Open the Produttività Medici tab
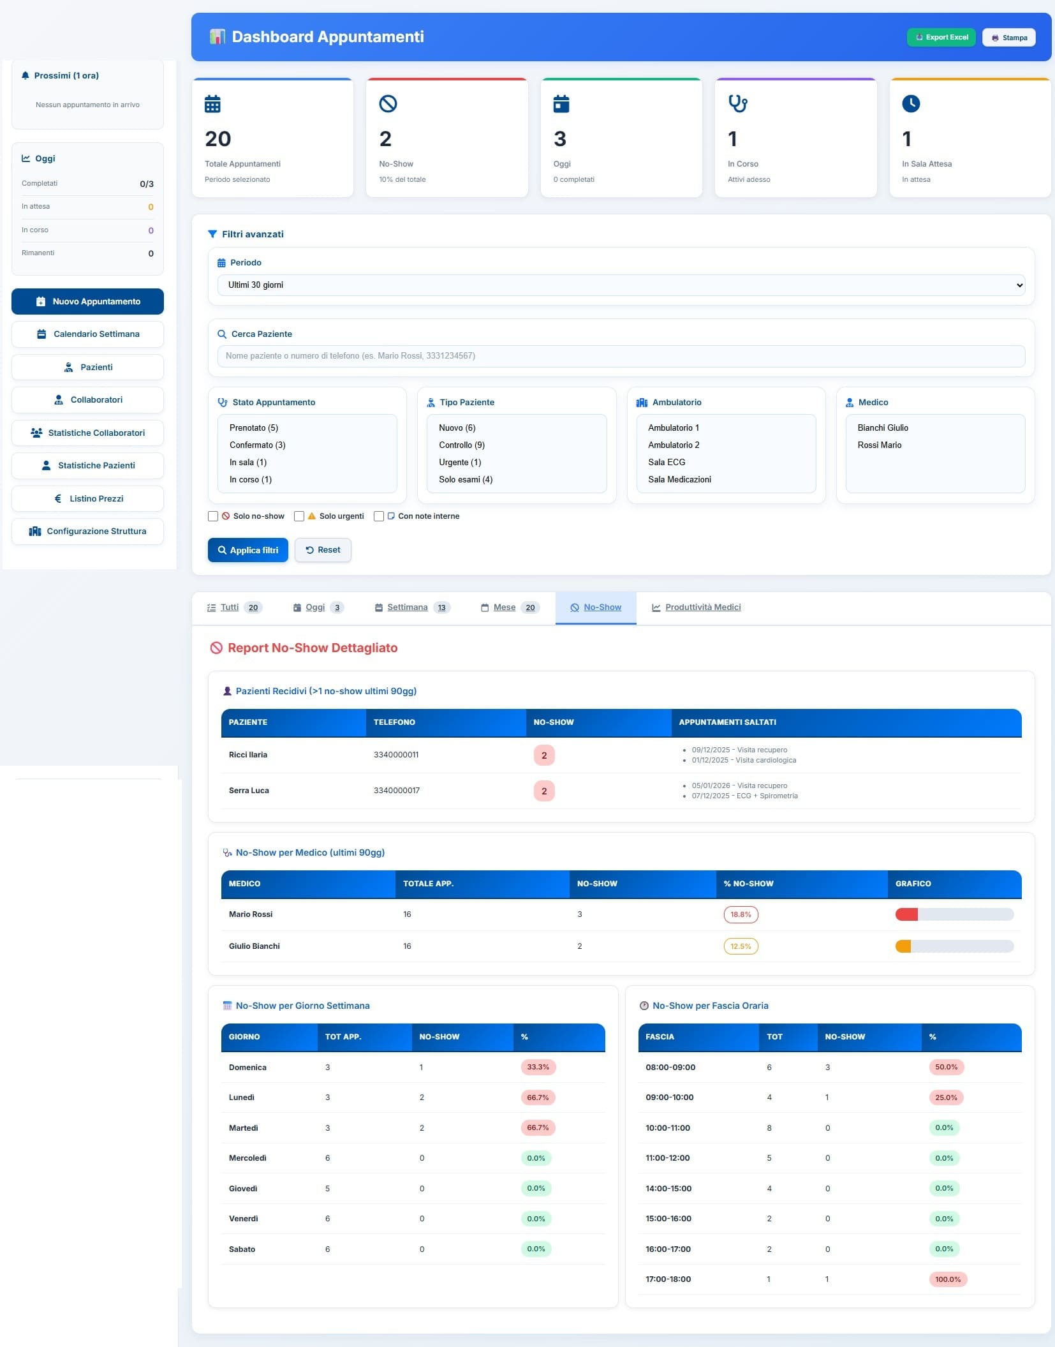This screenshot has height=1347, width=1055. tap(702, 607)
